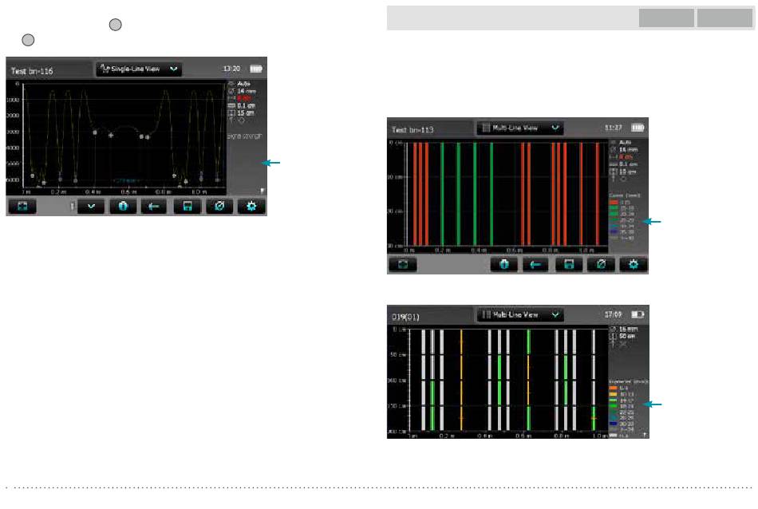This screenshot has height=509, width=758.
Task: Click the '50 cm' value in D19(D1) side panel
Action: pos(627,336)
